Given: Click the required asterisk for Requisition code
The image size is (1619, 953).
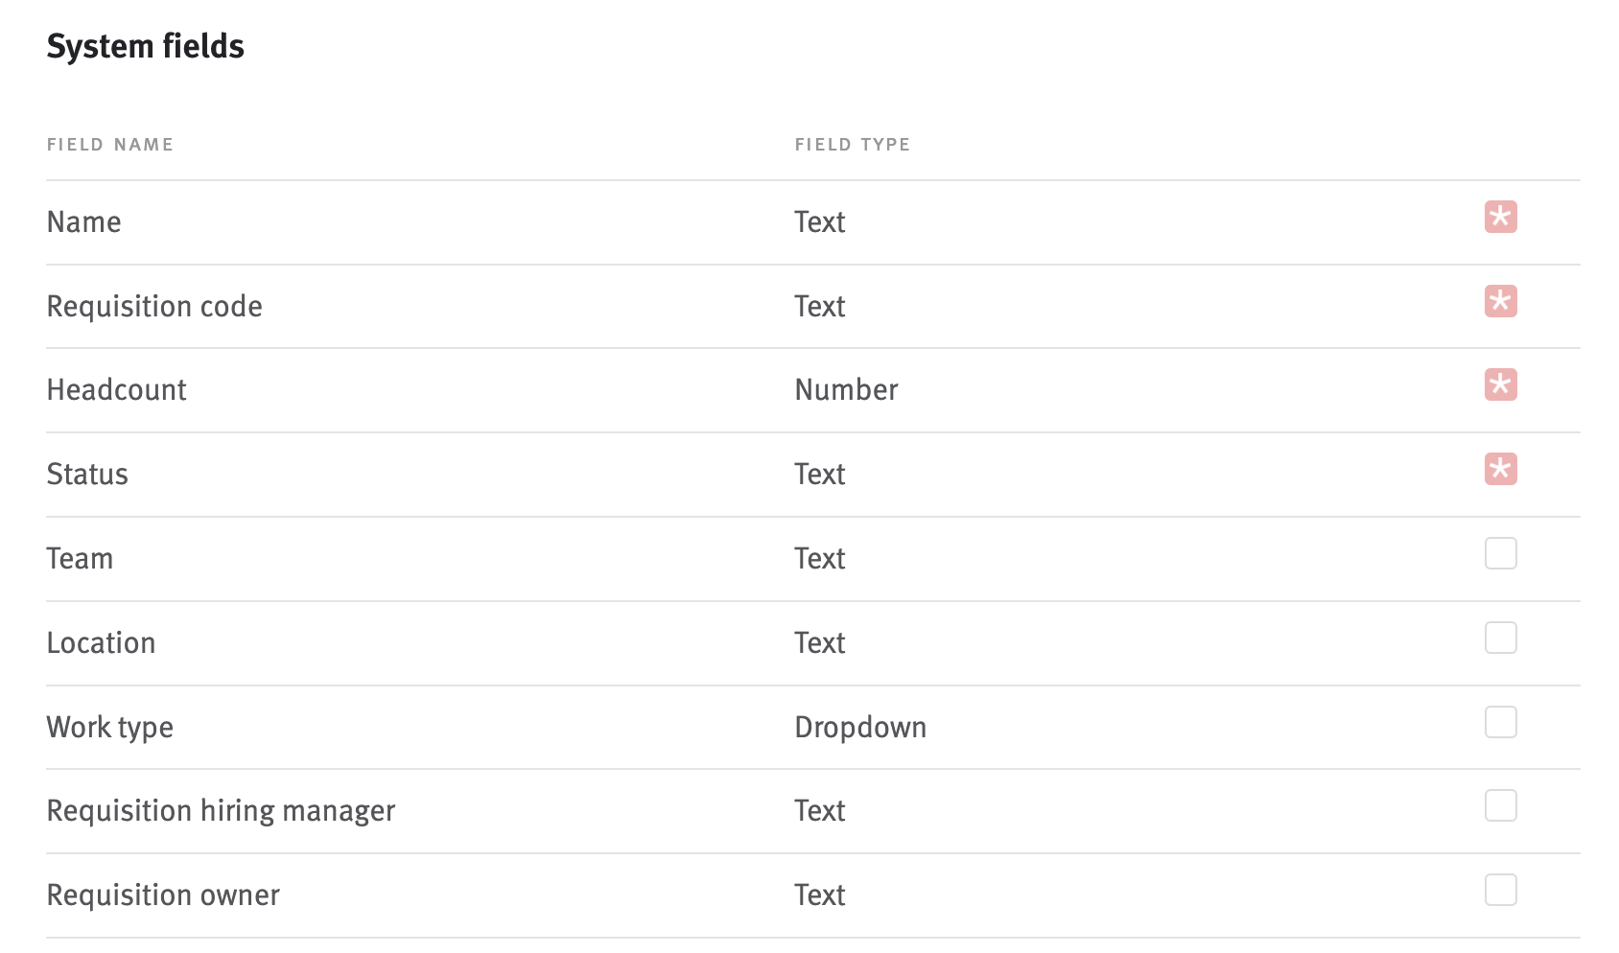Looking at the screenshot, I should (x=1500, y=301).
